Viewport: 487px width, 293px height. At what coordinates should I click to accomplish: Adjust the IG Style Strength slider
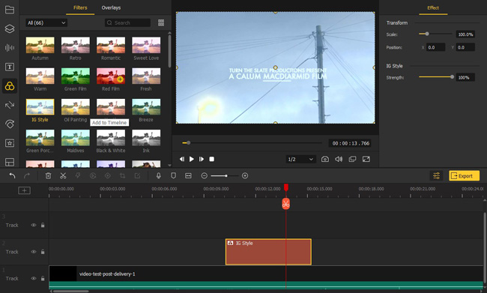435,77
